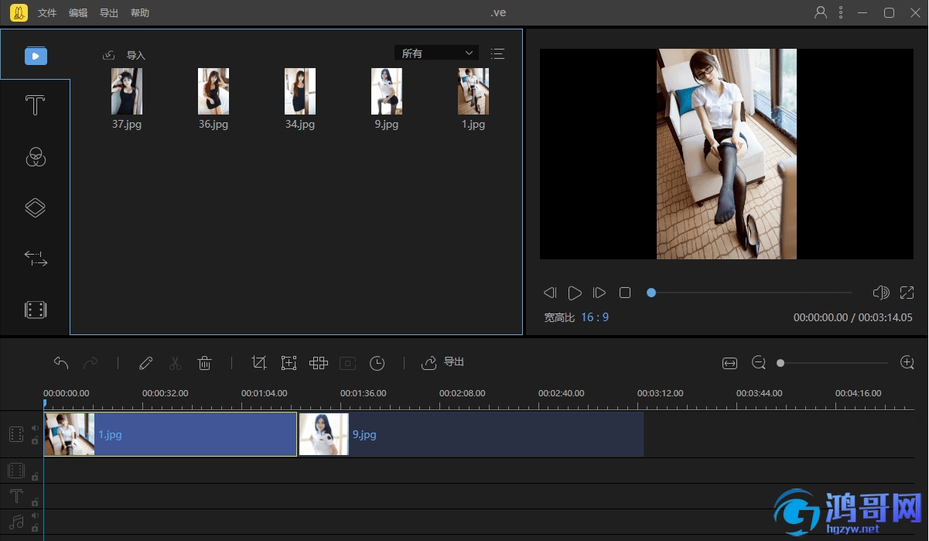
Task: Fit timeline to window width
Action: [x=729, y=363]
